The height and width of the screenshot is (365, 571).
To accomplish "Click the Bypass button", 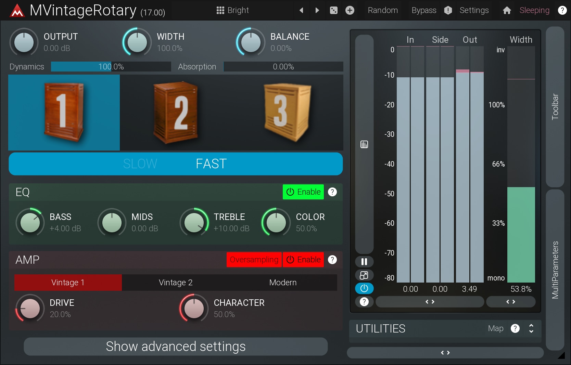I will tap(424, 10).
